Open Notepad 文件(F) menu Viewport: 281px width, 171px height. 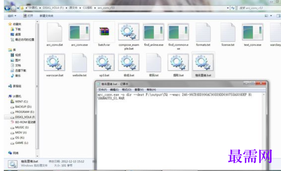tap(103, 90)
